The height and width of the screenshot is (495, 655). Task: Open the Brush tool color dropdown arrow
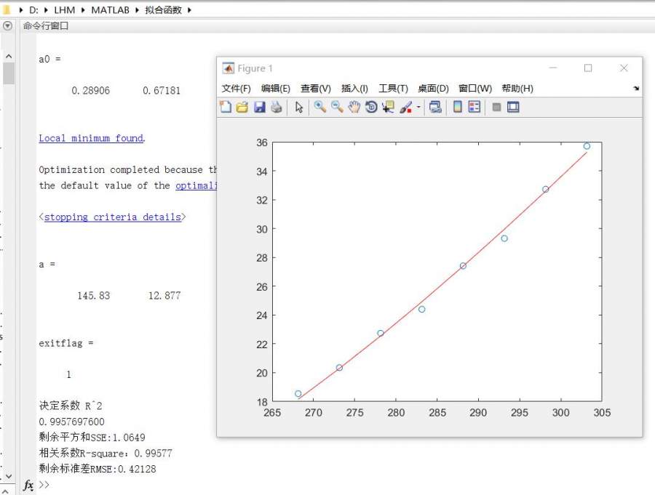(418, 108)
